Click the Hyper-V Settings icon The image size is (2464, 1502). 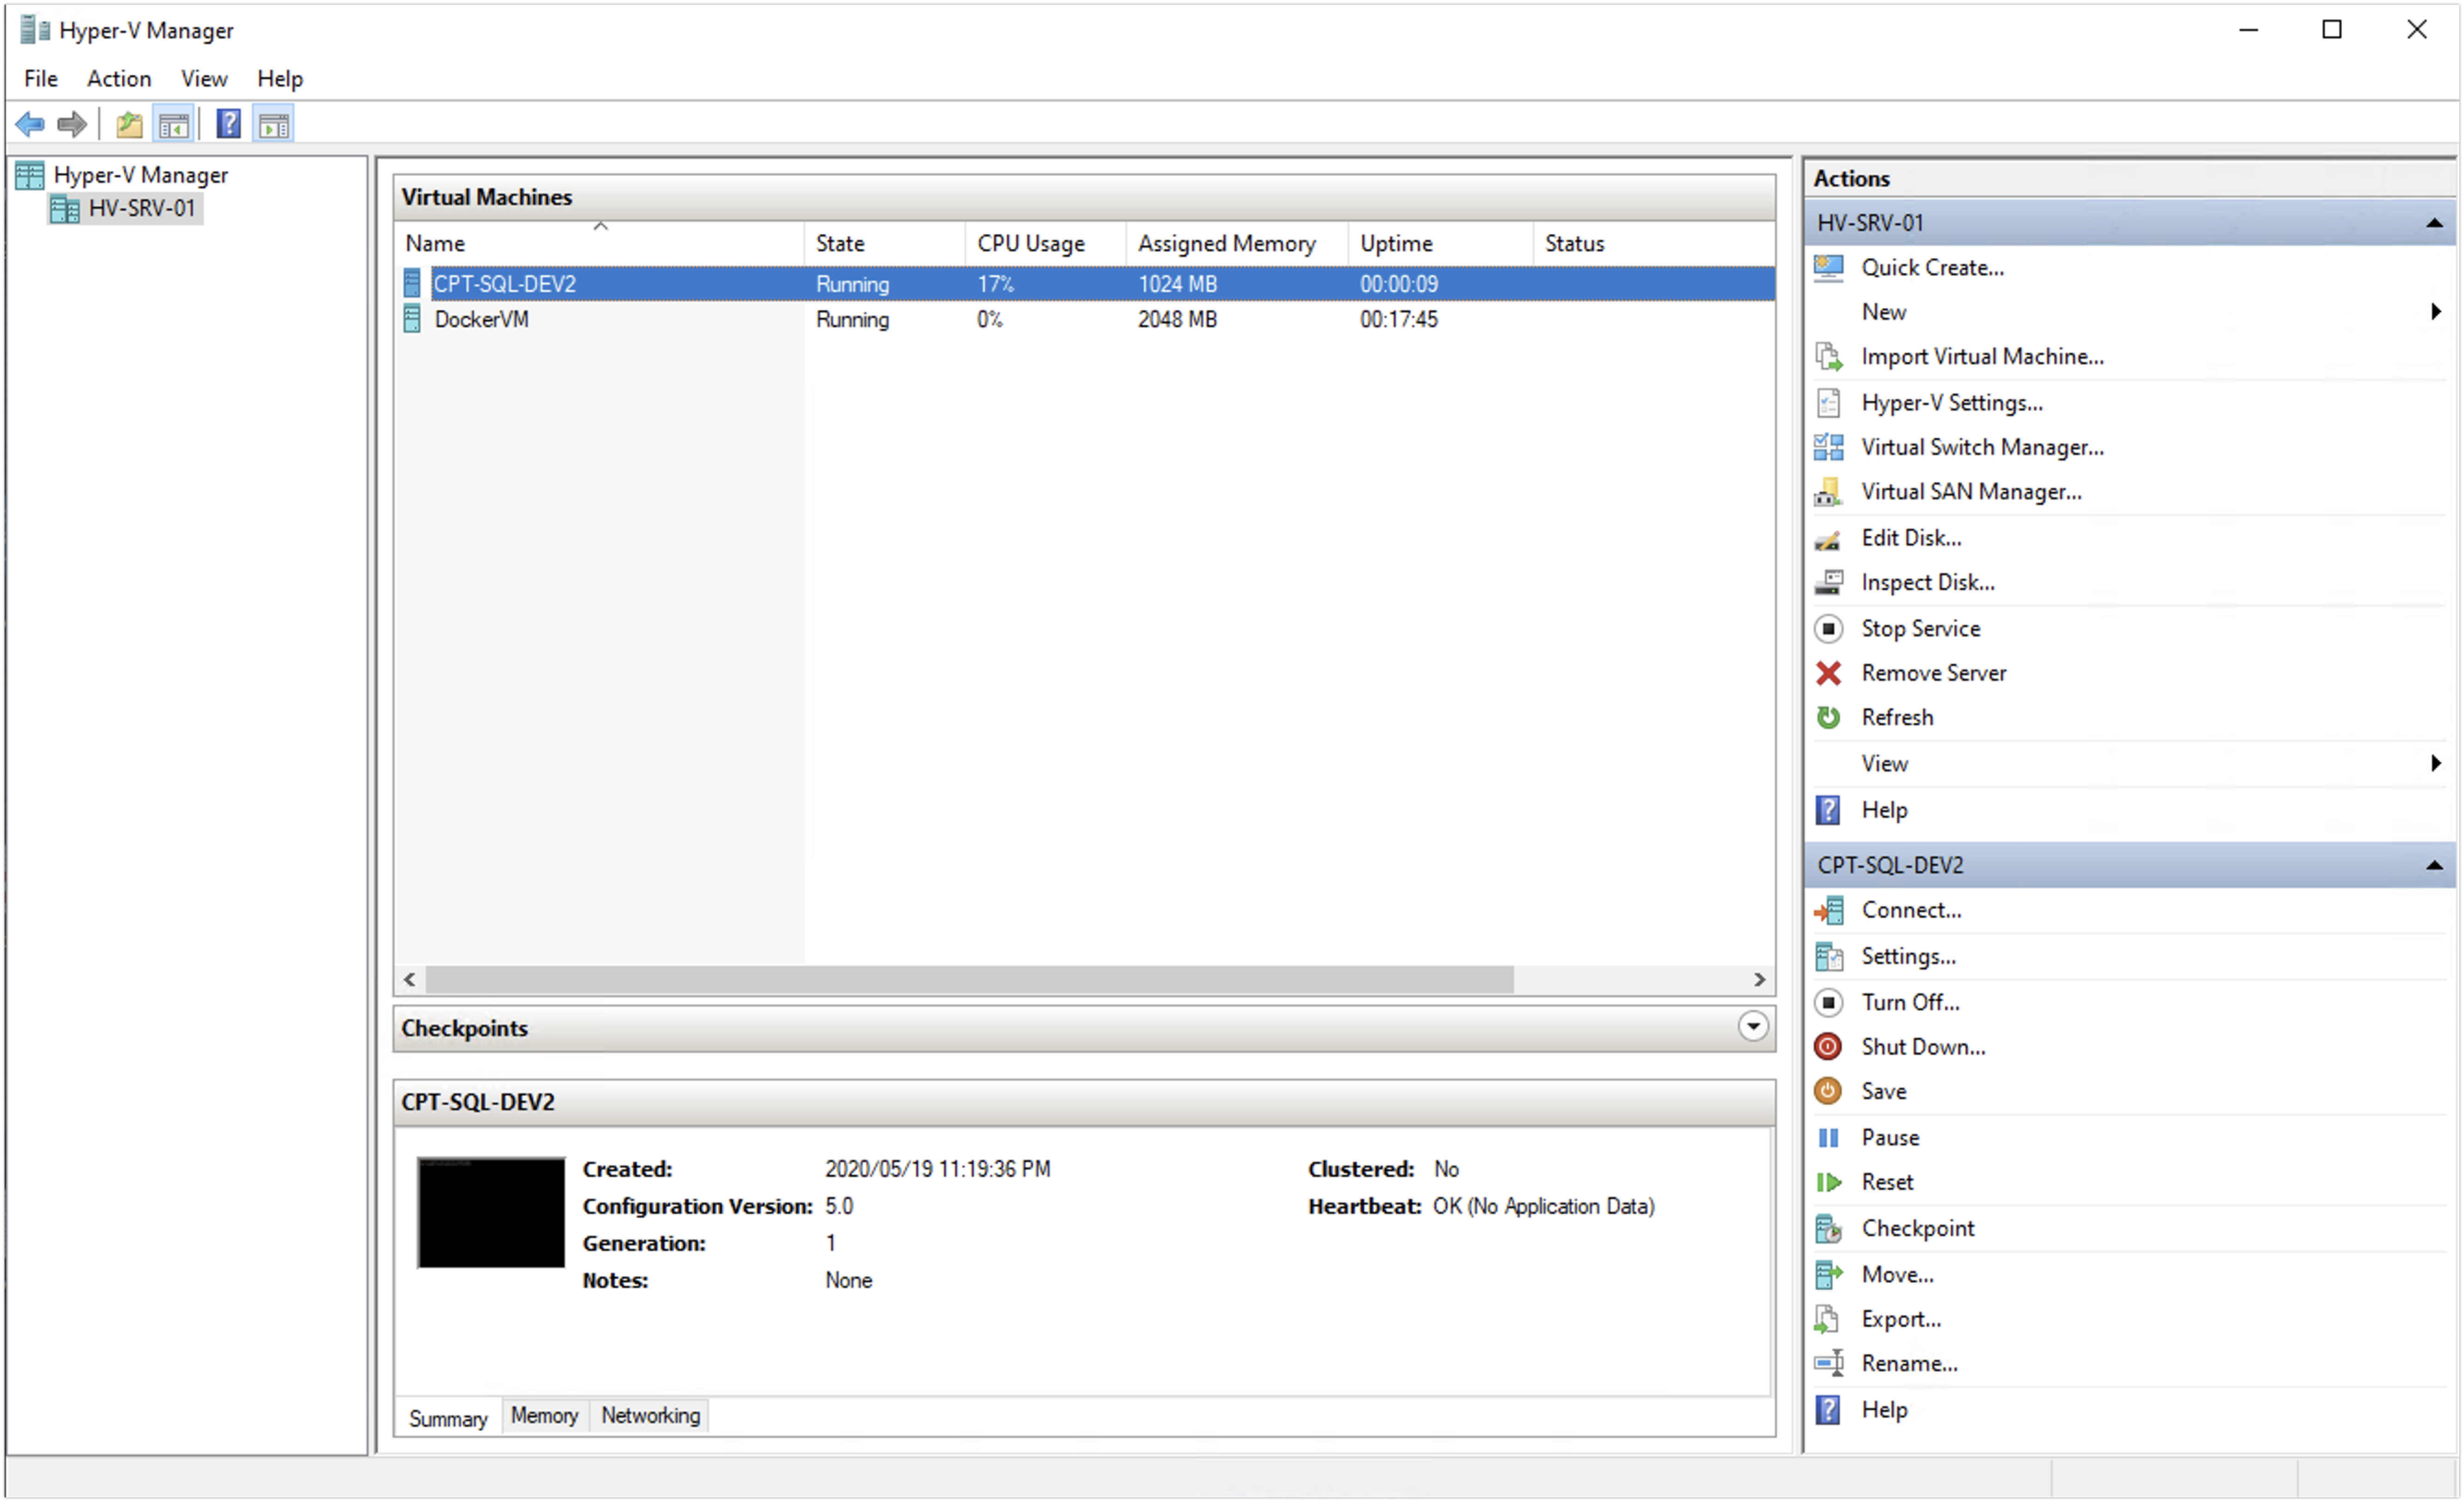point(1829,403)
